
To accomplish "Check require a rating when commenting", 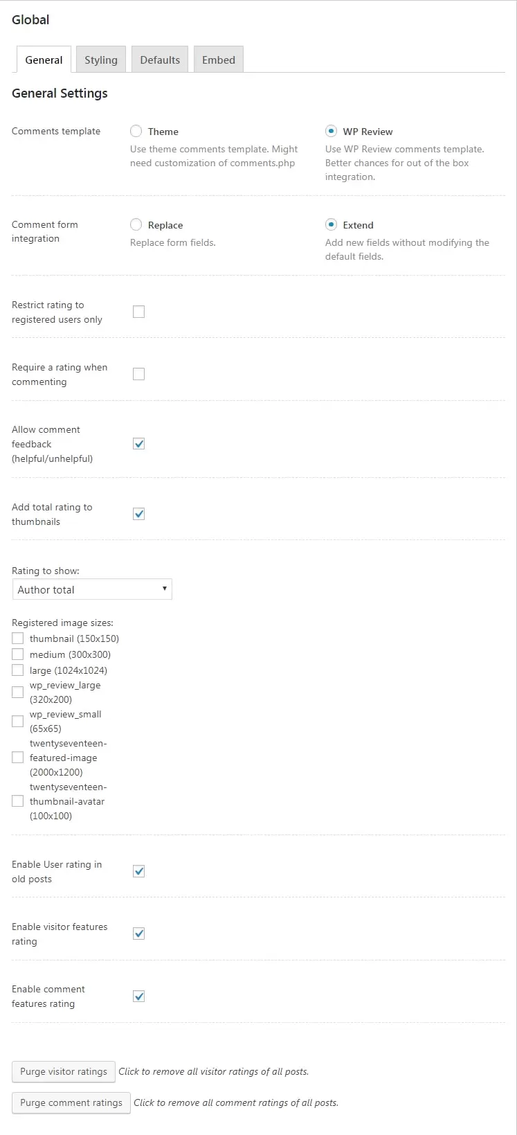I will 139,374.
